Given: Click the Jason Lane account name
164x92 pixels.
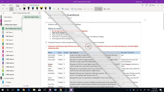Looking at the screenshot, I should [x=139, y=2].
